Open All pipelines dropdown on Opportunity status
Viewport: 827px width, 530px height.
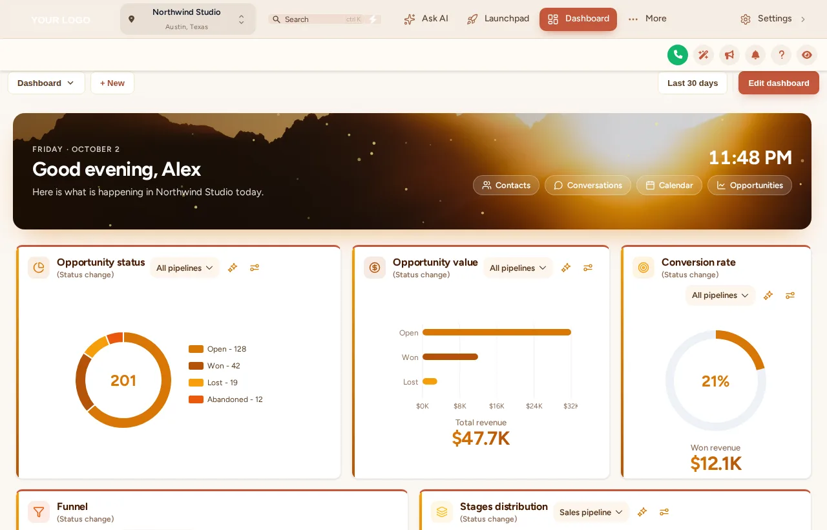[185, 268]
